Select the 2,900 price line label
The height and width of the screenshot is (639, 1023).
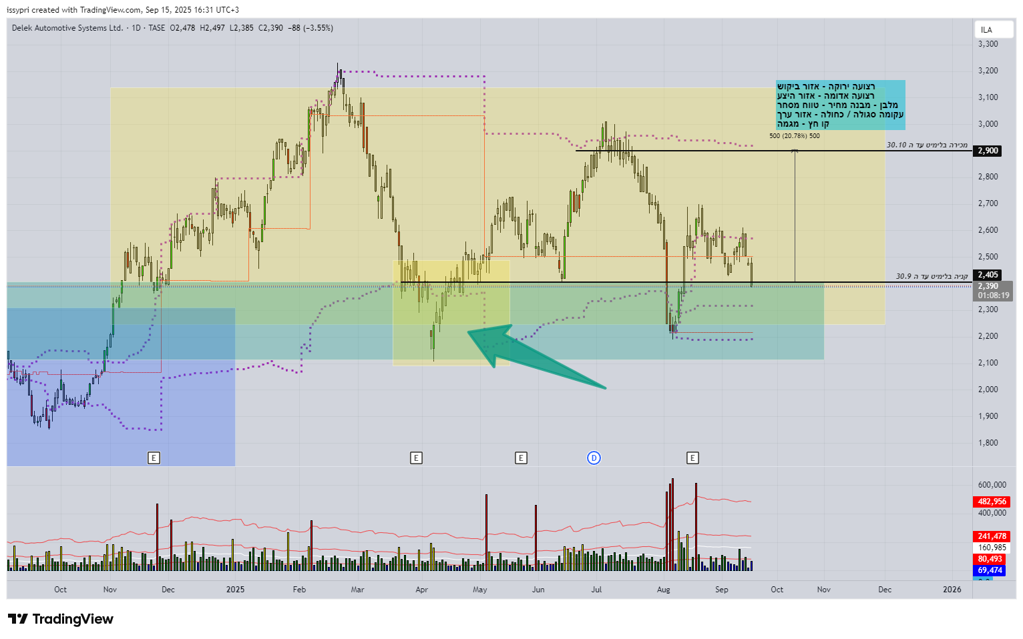(x=988, y=151)
